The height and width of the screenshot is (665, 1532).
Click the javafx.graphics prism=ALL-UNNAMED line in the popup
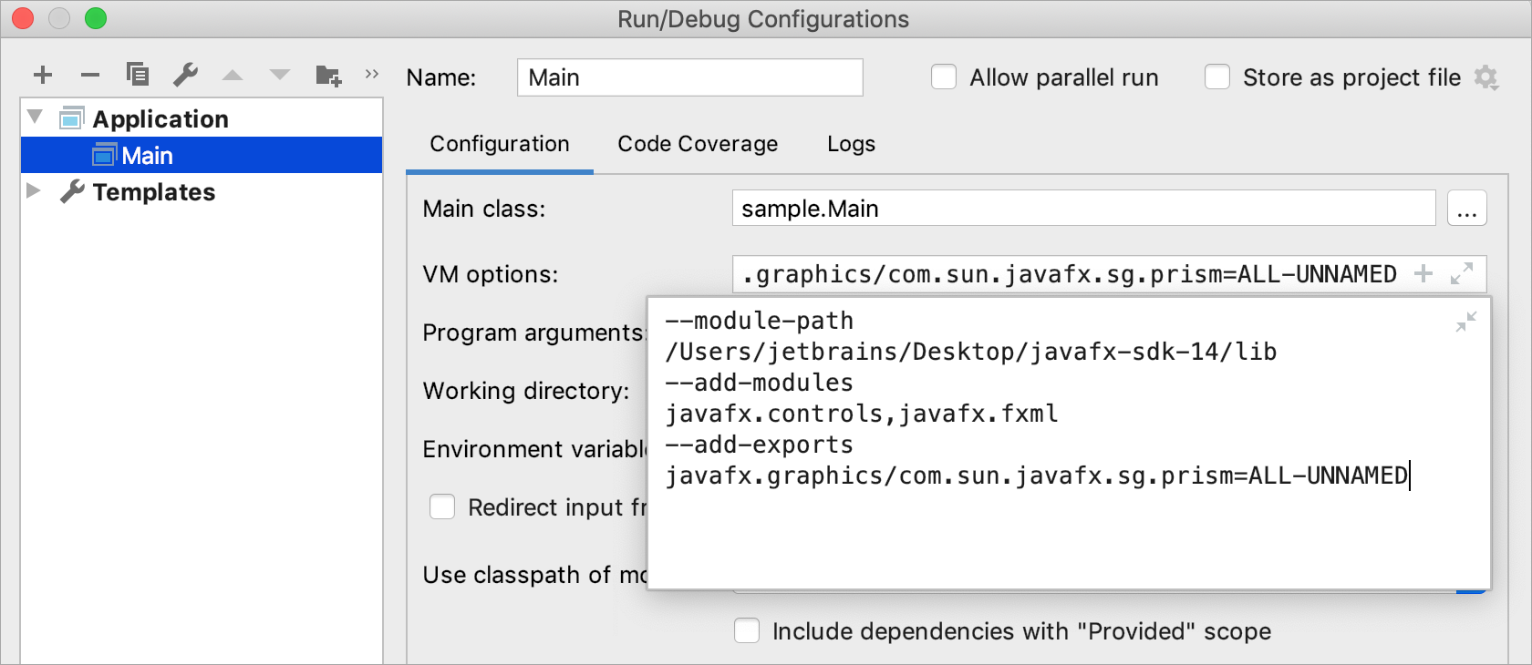click(x=1037, y=476)
